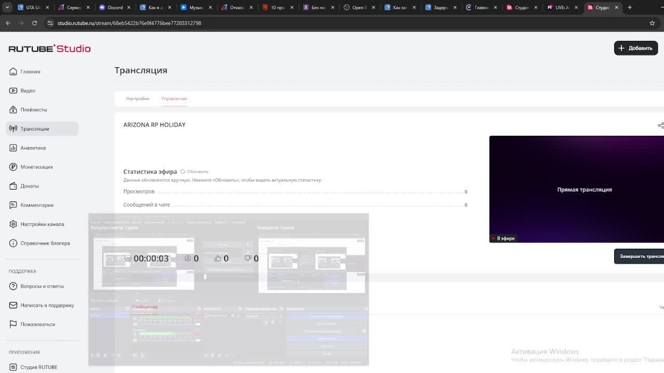Open Вопросы и ответы support page
Image resolution: width=664 pixels, height=373 pixels.
click(41, 286)
